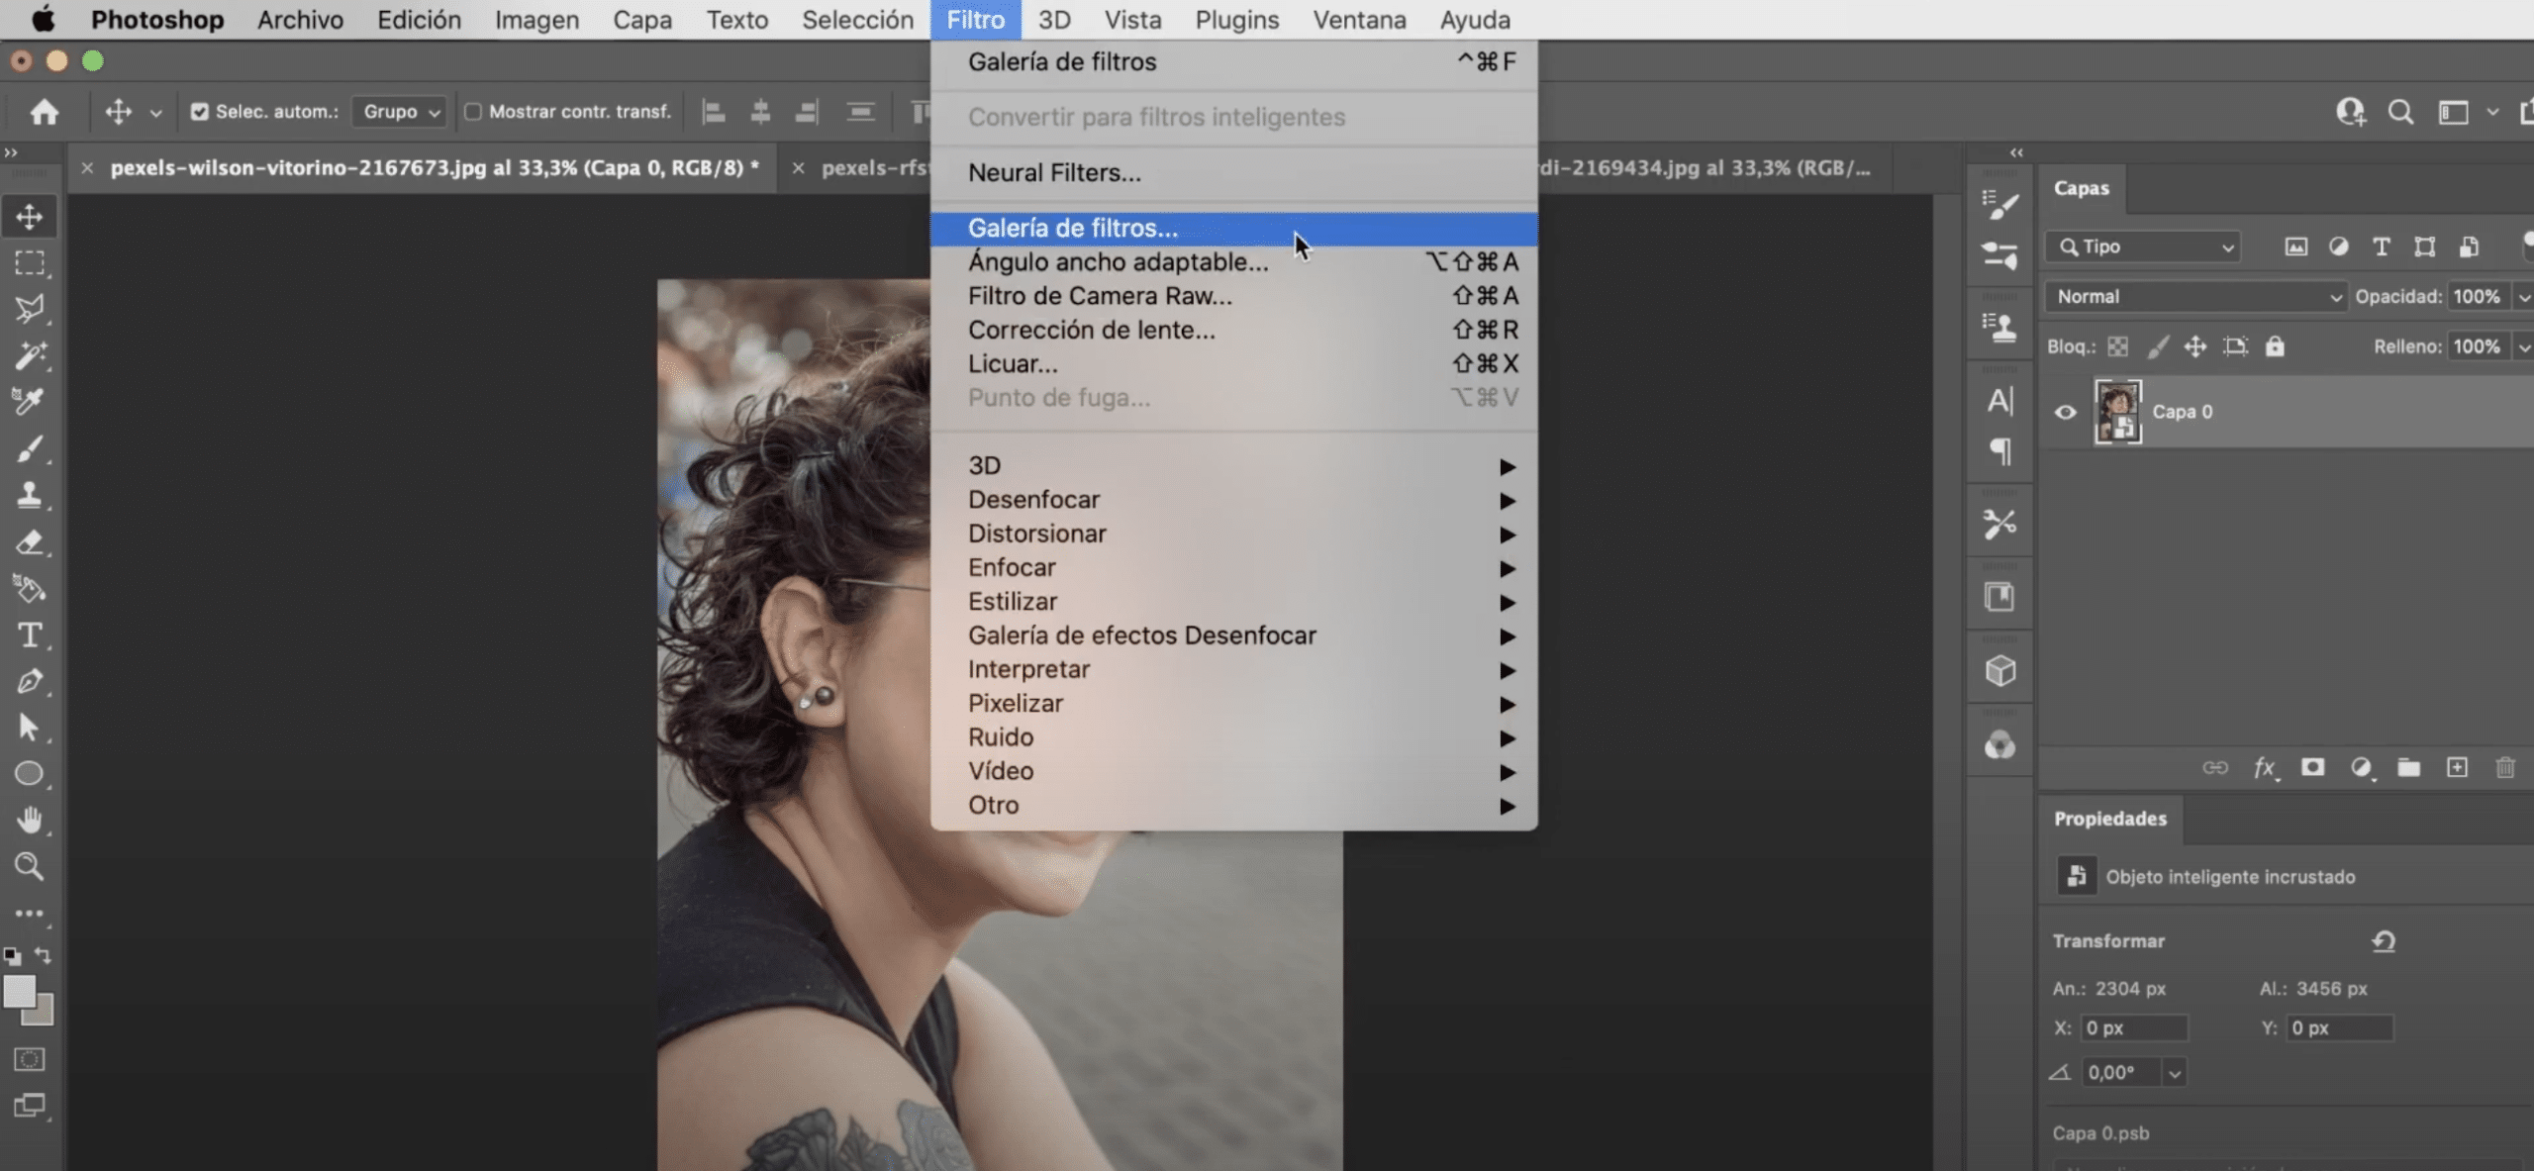The width and height of the screenshot is (2534, 1171).
Task: Select Galería de filtros from menu
Action: [1071, 226]
